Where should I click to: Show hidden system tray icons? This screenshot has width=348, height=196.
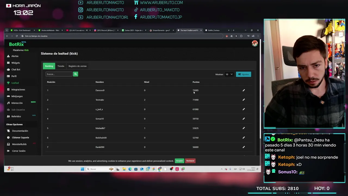pyautogui.click(x=222, y=169)
